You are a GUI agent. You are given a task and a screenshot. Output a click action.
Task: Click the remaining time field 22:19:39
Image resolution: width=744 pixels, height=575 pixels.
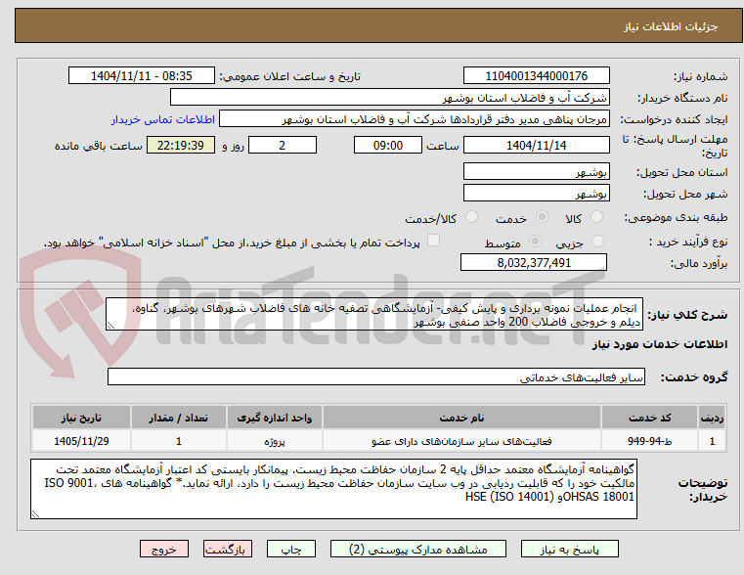point(181,145)
